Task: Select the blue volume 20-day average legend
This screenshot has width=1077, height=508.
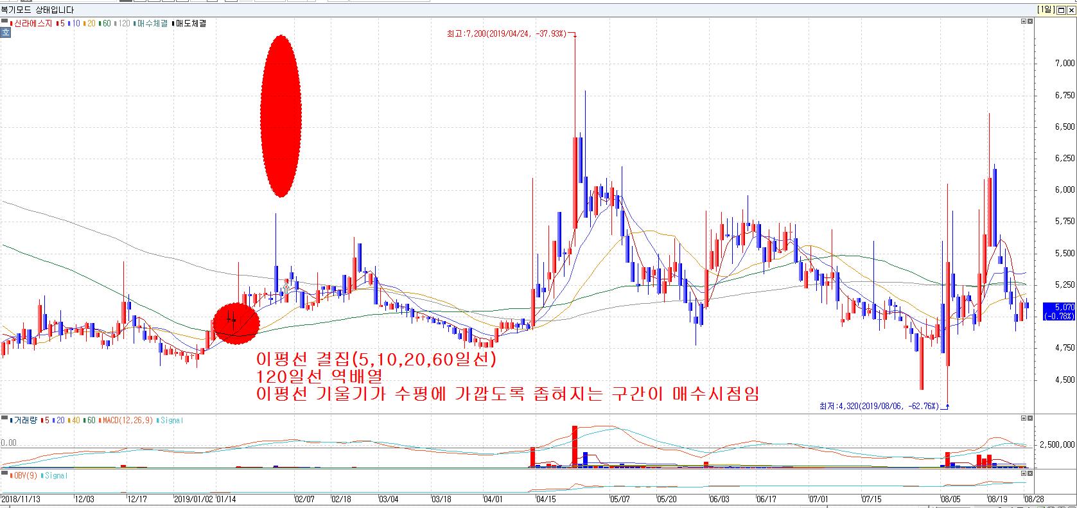Action: (x=57, y=421)
